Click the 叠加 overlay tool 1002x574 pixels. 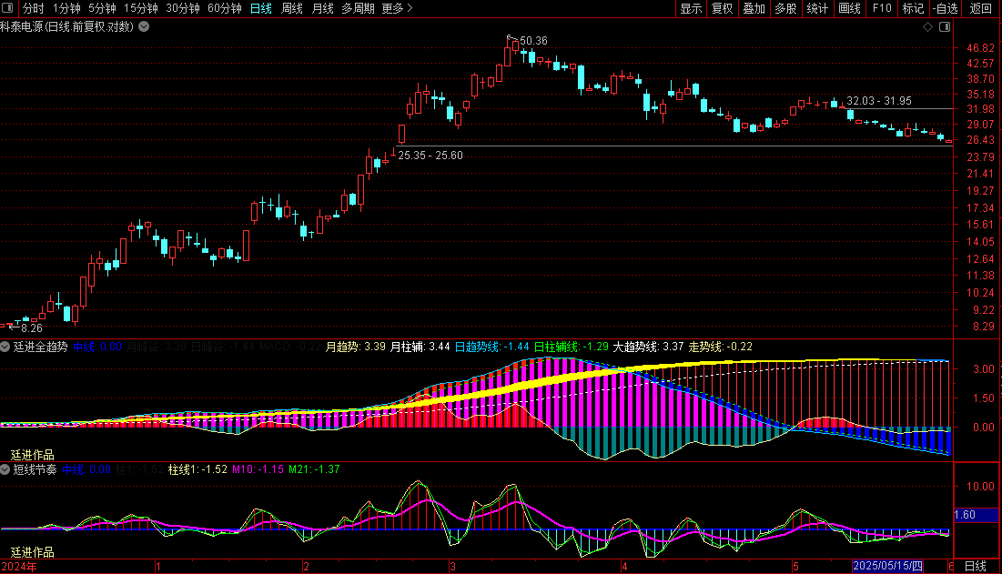(x=754, y=8)
